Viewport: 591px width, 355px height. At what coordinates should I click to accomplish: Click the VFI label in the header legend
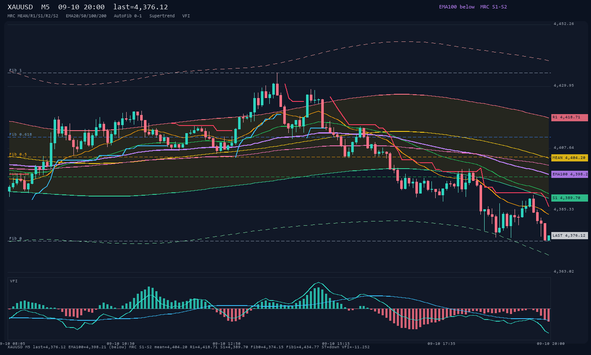tap(186, 16)
